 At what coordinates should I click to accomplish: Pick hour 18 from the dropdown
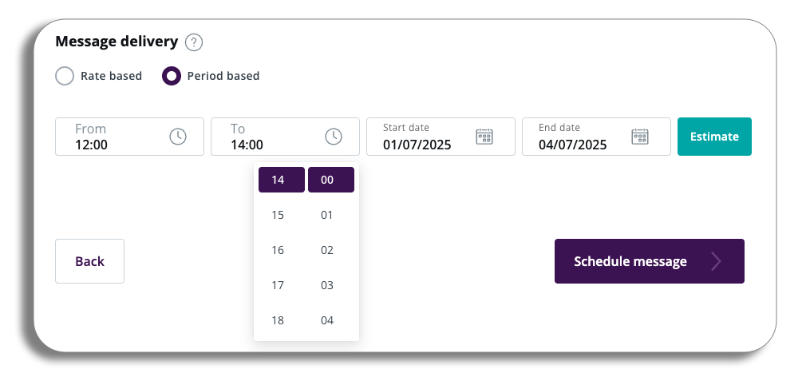coord(278,320)
